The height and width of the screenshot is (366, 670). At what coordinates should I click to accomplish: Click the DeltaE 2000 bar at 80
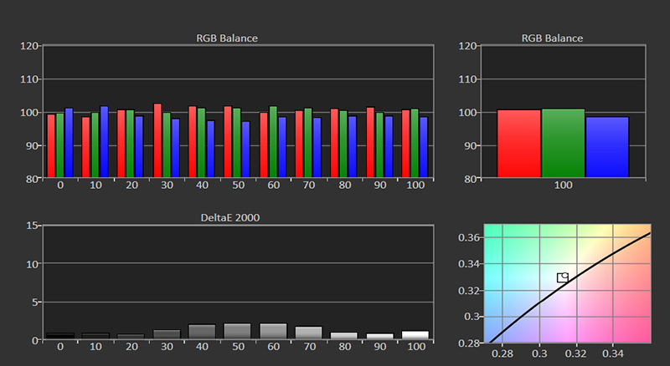pyautogui.click(x=344, y=336)
